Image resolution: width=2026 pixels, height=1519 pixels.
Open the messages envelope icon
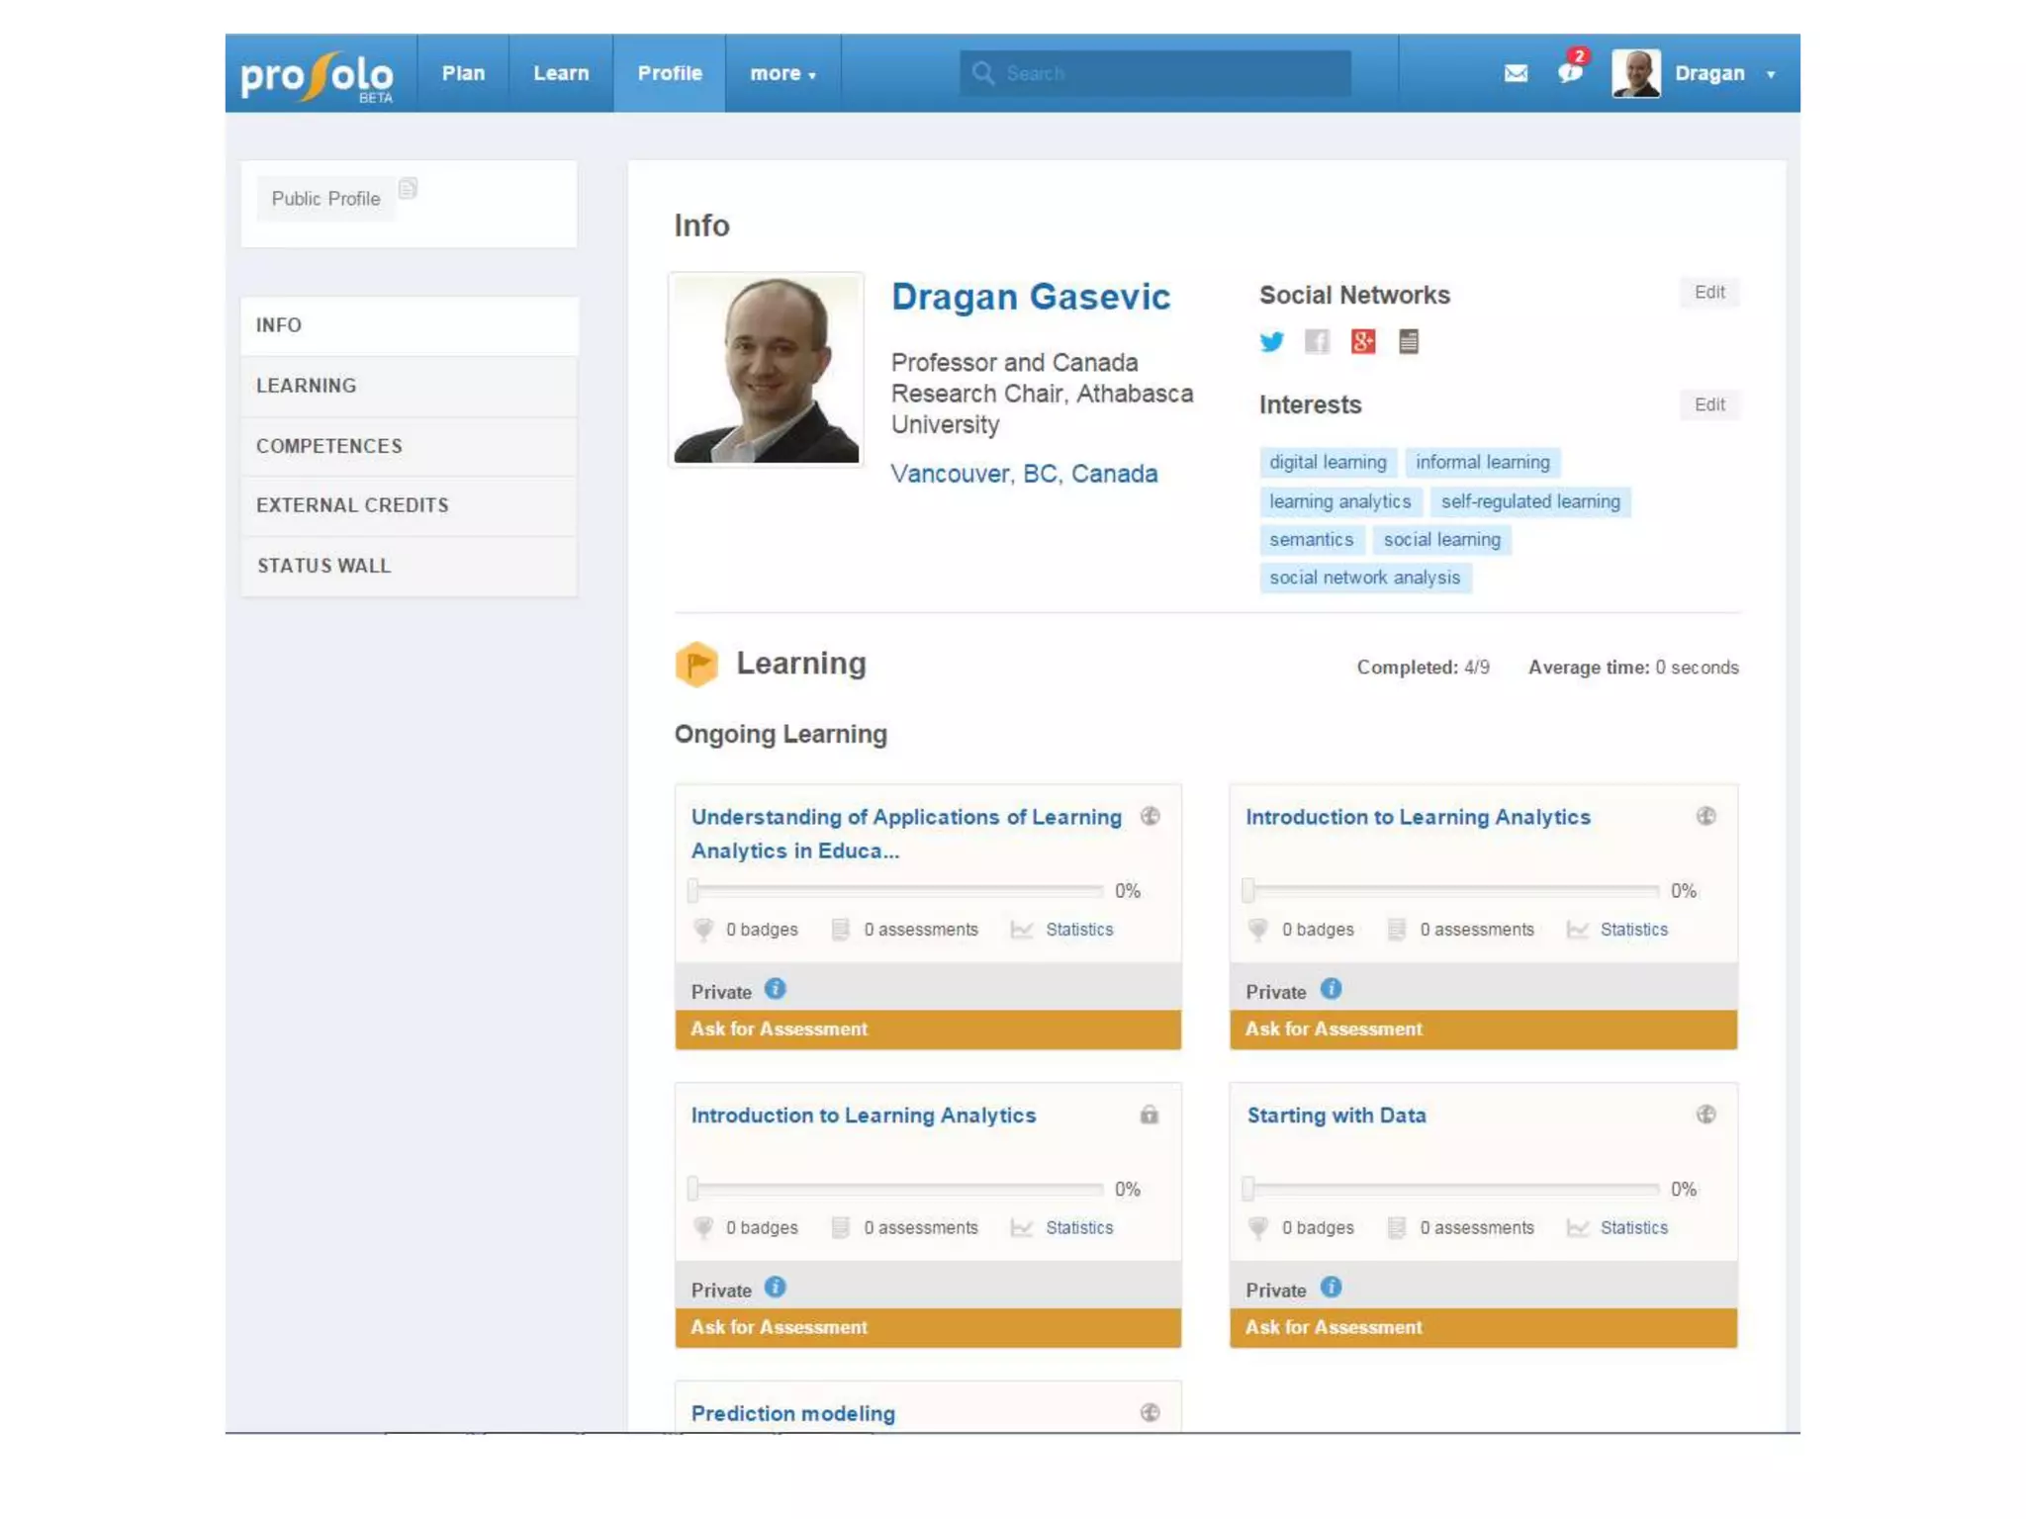click(1515, 73)
